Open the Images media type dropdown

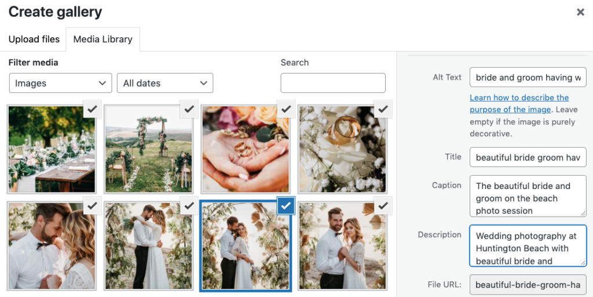61,83
